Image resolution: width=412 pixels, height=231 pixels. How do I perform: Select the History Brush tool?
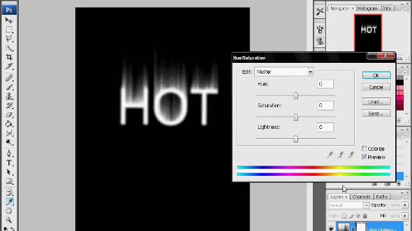(9, 105)
